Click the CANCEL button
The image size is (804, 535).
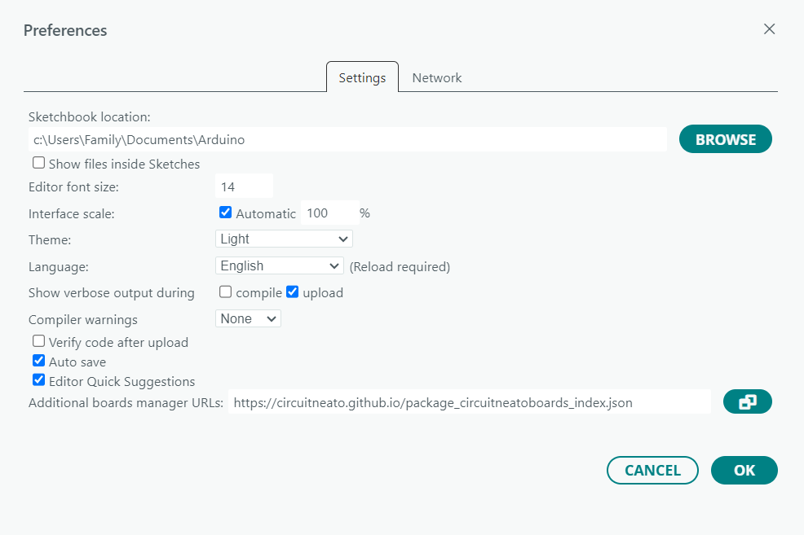point(652,470)
